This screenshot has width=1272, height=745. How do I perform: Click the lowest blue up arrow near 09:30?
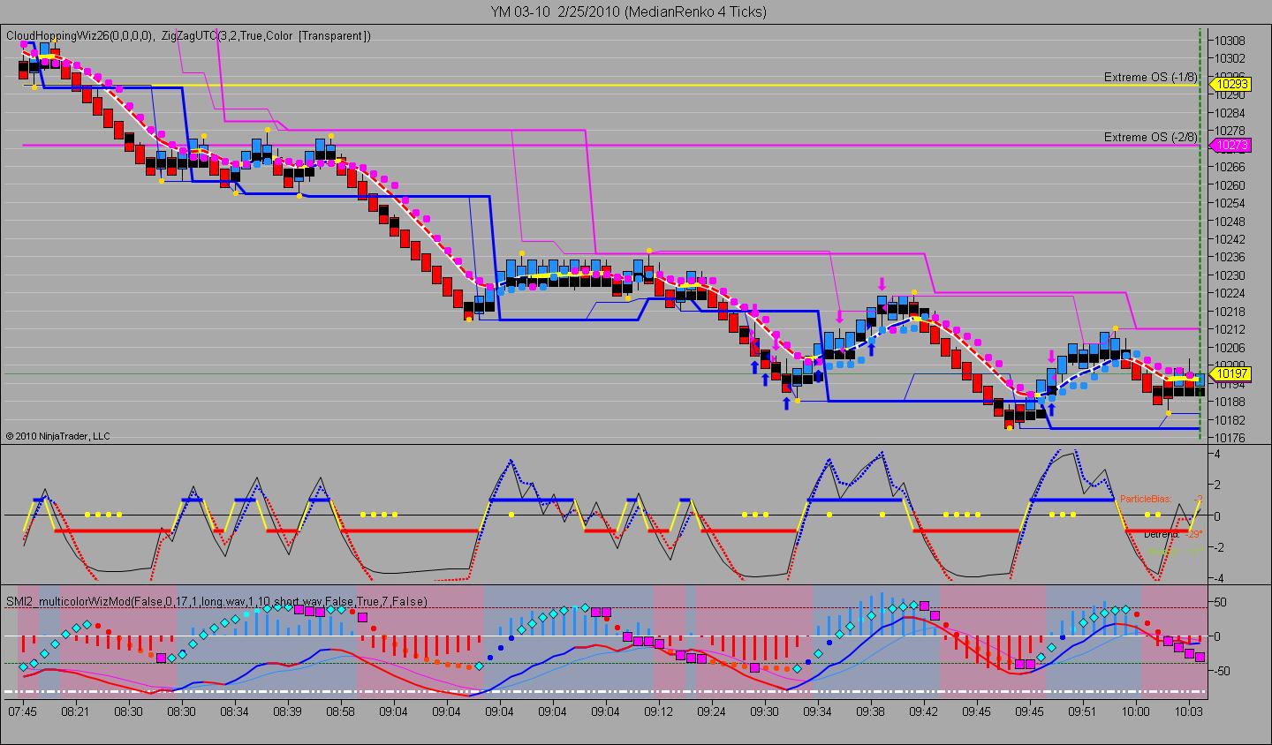tap(785, 403)
